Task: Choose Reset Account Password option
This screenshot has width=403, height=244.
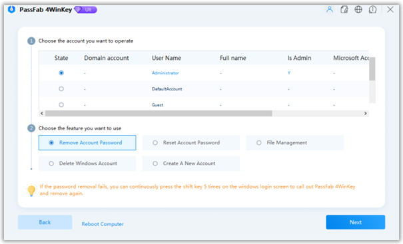Action: pos(191,143)
